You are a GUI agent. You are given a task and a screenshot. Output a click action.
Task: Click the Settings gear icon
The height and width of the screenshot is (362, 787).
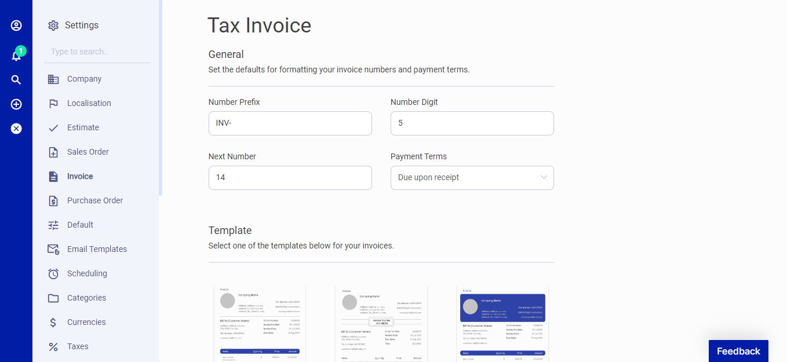tap(53, 25)
